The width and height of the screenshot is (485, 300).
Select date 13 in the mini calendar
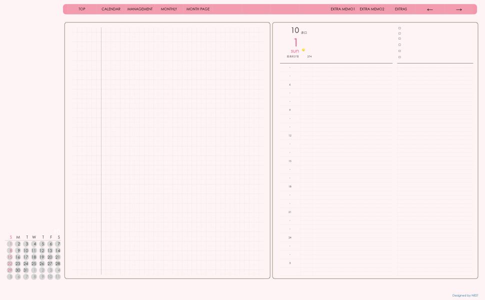[x=50, y=250]
